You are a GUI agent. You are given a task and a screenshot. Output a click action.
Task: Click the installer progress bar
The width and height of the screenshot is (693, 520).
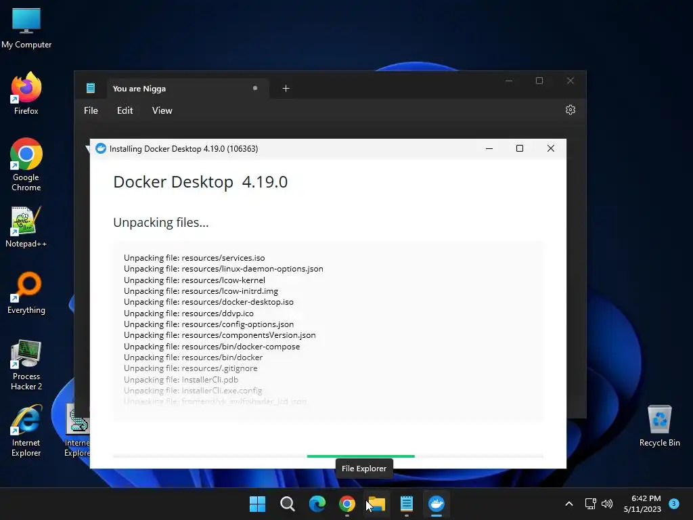[328, 456]
